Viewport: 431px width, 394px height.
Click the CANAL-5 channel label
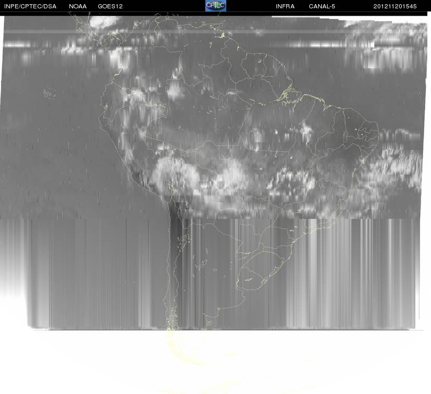(322, 6)
